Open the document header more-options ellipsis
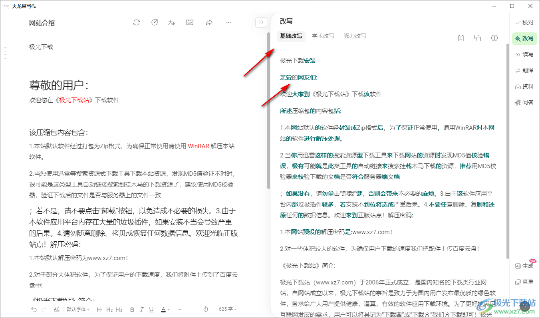 tap(228, 22)
